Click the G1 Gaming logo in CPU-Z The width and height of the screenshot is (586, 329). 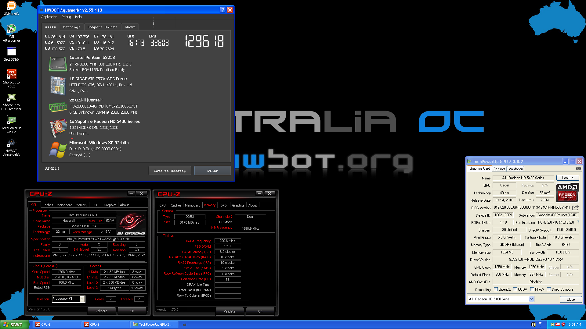131,225
